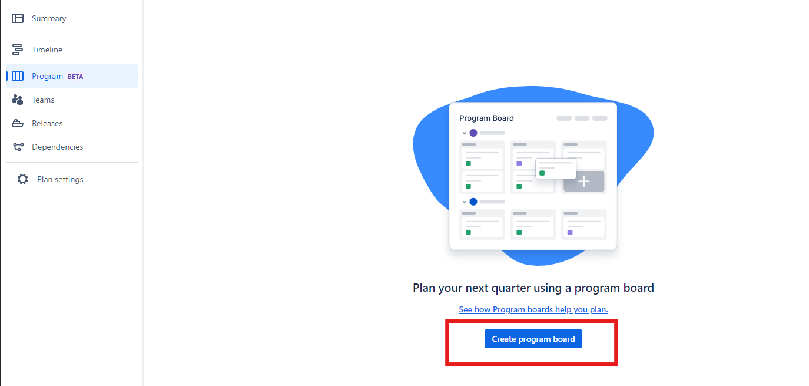Screen dimensions: 809x386
Task: Go to the Timeline text label
Action: (x=47, y=50)
